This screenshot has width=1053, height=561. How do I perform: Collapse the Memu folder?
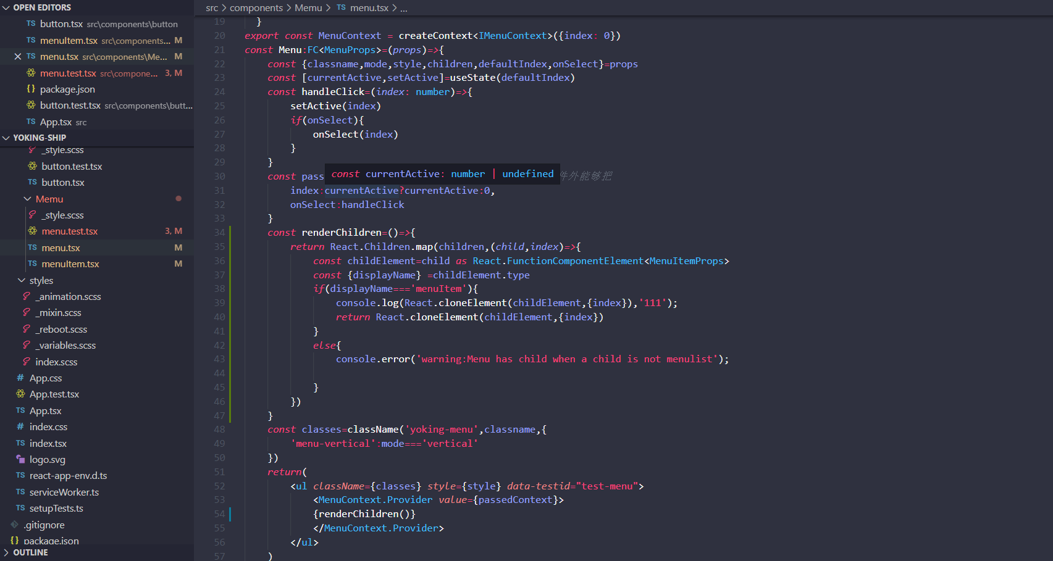pyautogui.click(x=27, y=199)
